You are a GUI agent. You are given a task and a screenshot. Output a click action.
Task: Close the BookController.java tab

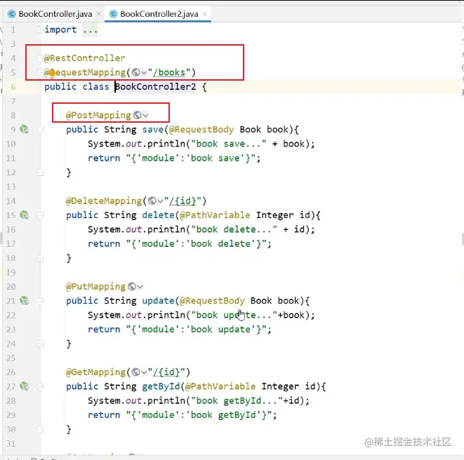98,14
